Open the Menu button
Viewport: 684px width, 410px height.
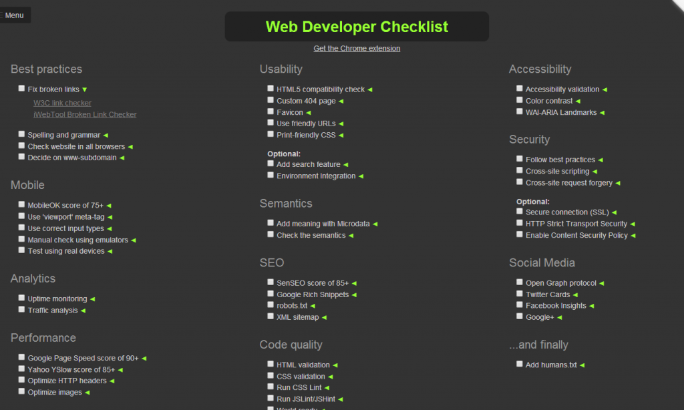(15, 14)
